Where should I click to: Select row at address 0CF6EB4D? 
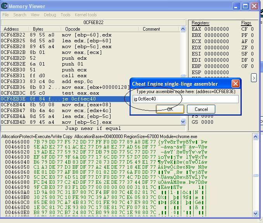(x=90, y=122)
